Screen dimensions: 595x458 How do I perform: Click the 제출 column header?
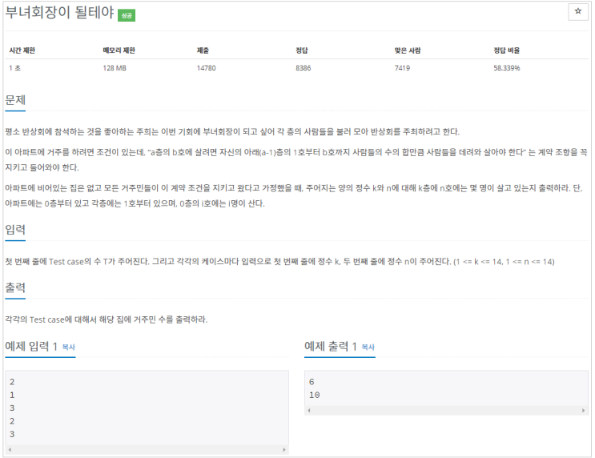click(x=203, y=50)
